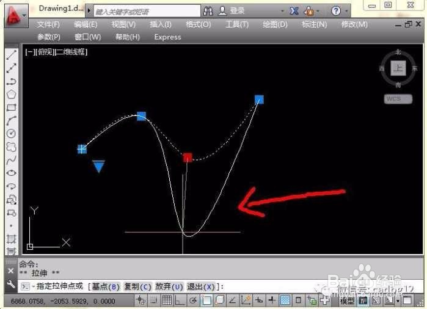Toggle Selection Cycling in status bar
427x309 pixels.
point(312,300)
